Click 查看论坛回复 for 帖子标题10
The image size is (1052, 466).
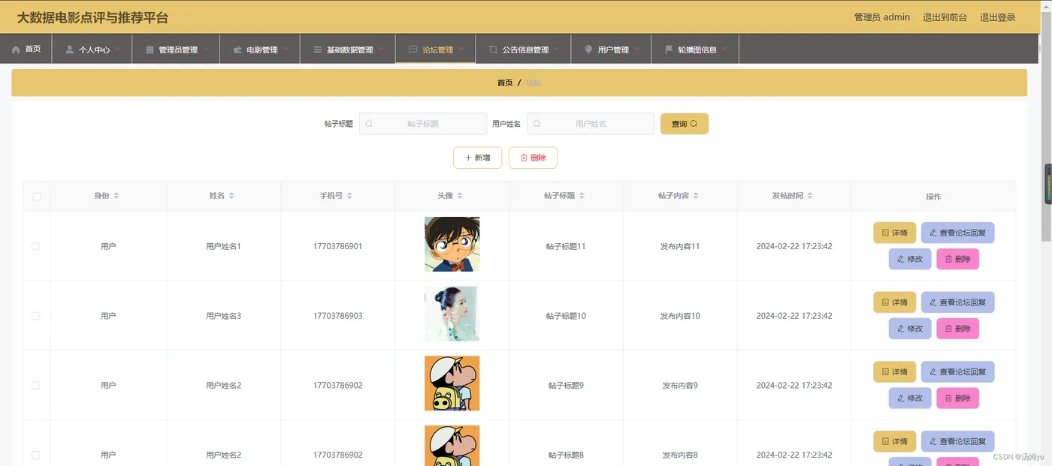point(957,302)
